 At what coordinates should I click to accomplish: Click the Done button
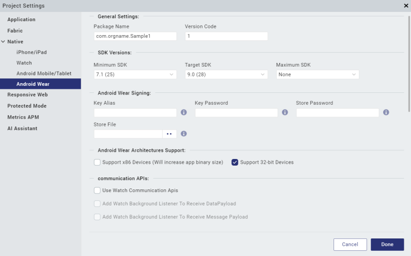[x=387, y=245]
